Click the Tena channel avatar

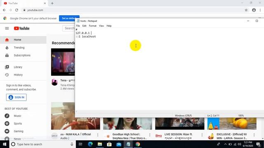pos(54,82)
